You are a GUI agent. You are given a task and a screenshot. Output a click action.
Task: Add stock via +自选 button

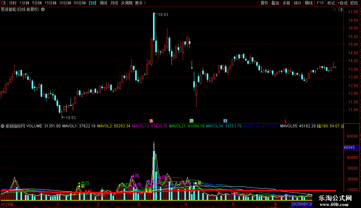(x=342, y=3)
